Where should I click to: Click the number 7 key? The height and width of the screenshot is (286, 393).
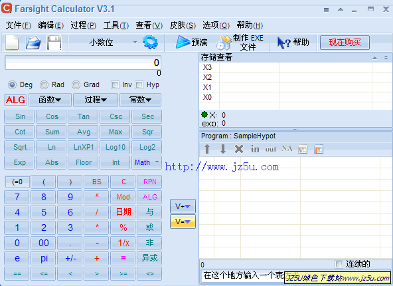17,197
